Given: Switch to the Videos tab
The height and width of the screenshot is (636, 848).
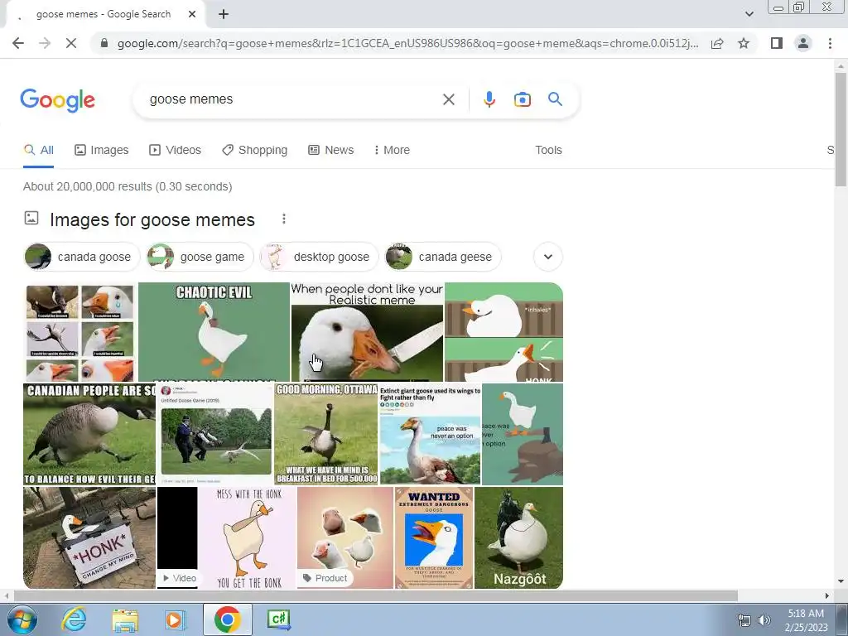Looking at the screenshot, I should pos(176,151).
